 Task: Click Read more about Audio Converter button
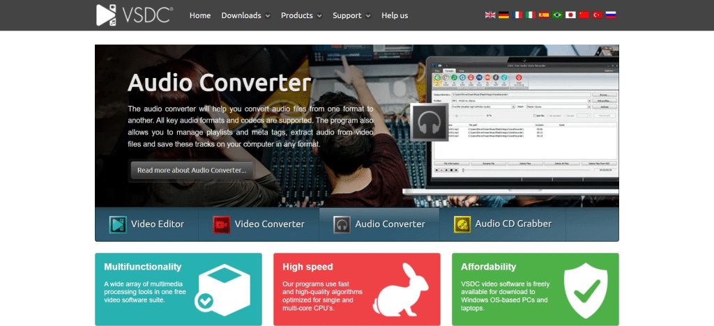click(x=192, y=170)
